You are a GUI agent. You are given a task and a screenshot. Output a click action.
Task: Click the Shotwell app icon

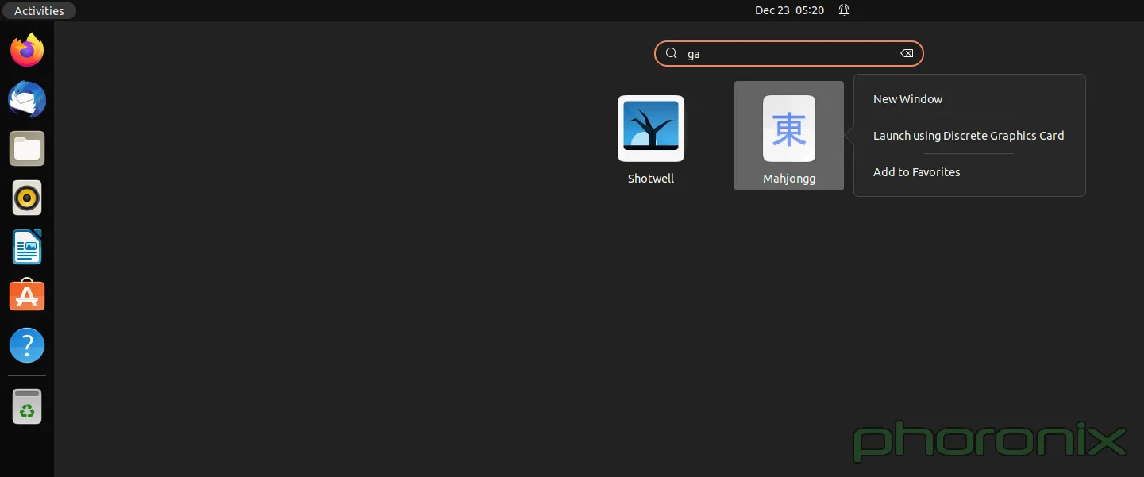[651, 129]
